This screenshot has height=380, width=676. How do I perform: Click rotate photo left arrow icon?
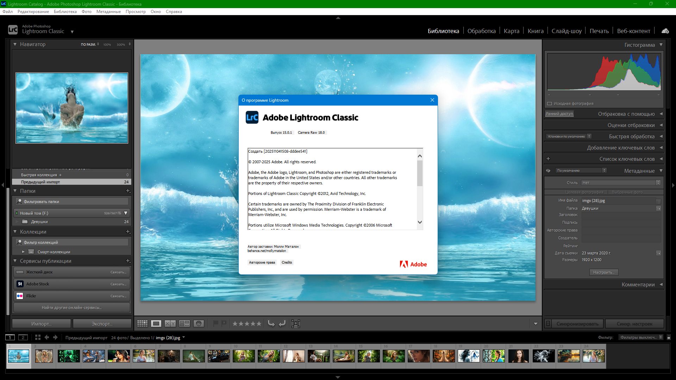pos(271,324)
